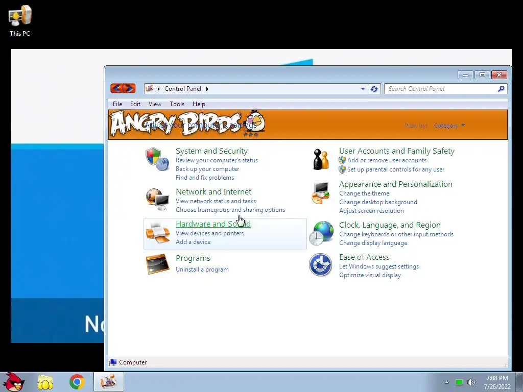Click the shield beside Set up parental controls
This screenshot has width=523, height=392.
342,169
